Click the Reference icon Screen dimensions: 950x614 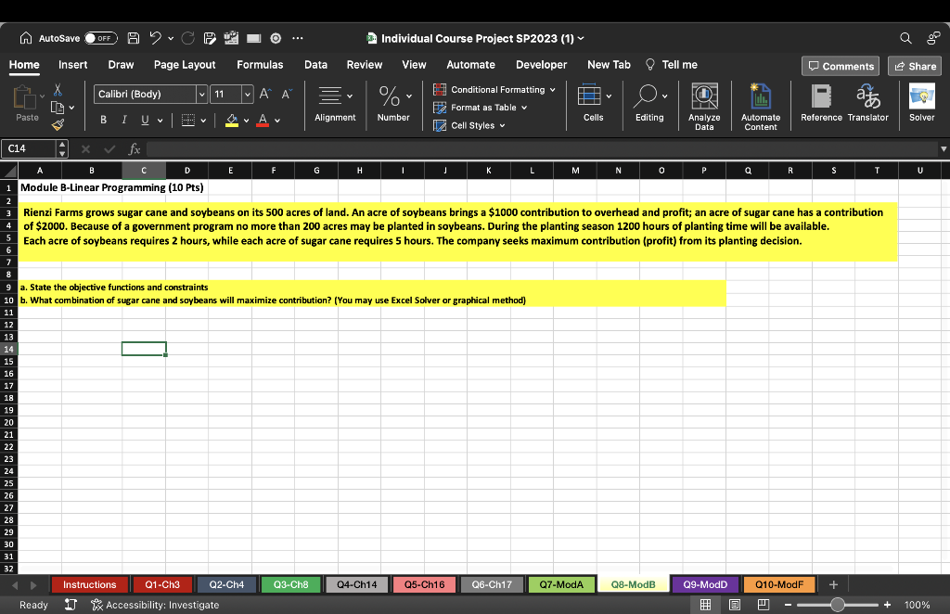(x=822, y=96)
